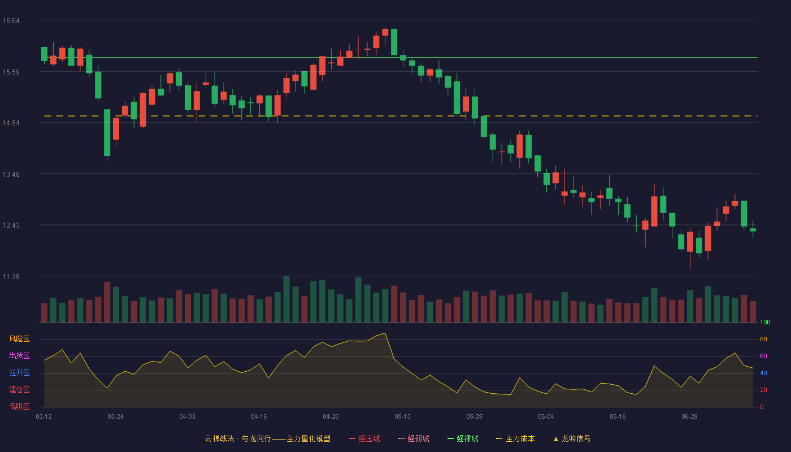The width and height of the screenshot is (791, 452).
Task: Toggle the 主力成本 yellow dashed legend marker
Action: click(x=499, y=438)
